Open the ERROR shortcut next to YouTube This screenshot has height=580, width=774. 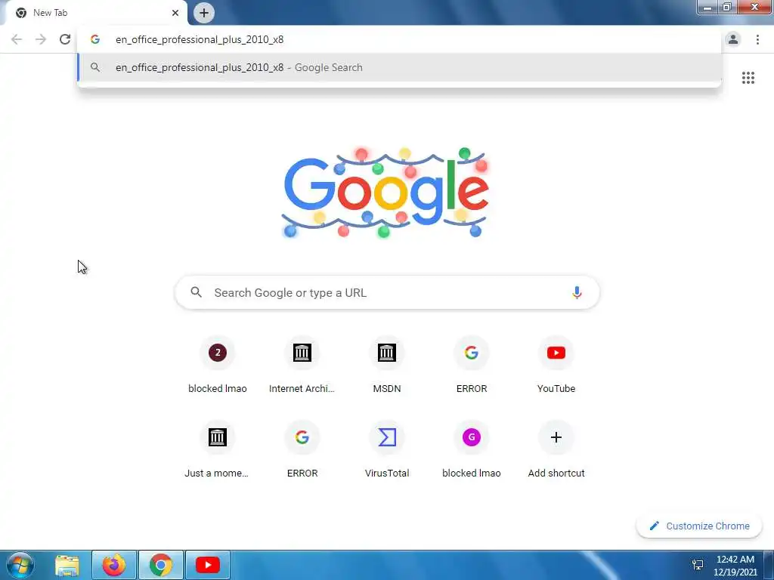coord(472,365)
